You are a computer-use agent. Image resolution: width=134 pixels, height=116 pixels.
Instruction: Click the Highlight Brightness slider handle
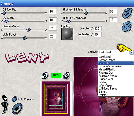click(86, 13)
